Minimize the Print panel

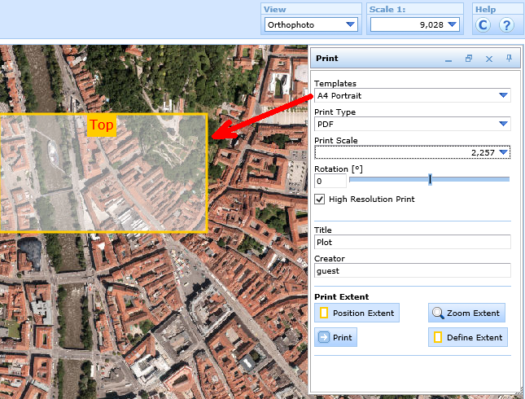tap(448, 59)
